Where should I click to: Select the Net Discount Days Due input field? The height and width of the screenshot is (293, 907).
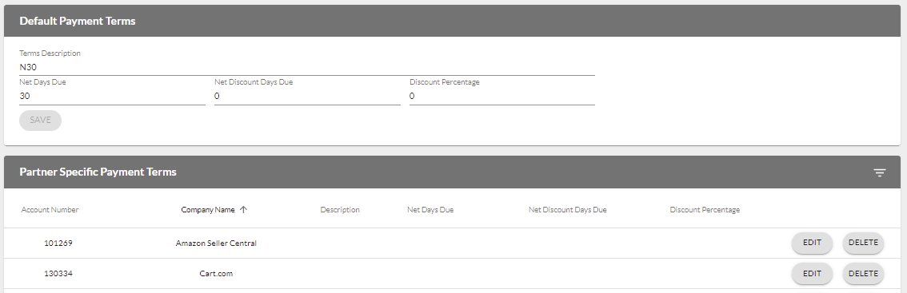point(307,97)
